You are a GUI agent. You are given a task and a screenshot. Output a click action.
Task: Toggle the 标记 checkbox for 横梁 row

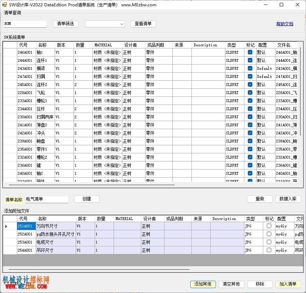(x=250, y=68)
